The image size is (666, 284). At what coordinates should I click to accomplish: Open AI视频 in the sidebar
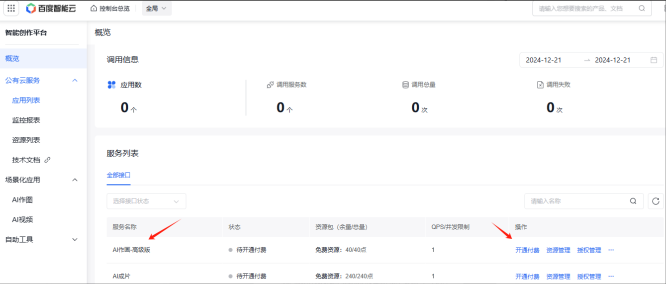point(22,220)
